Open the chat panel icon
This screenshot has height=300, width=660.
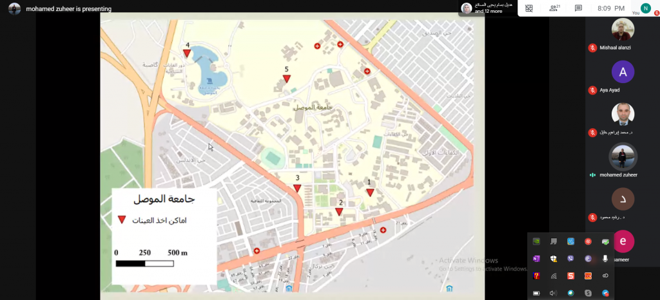(x=578, y=8)
